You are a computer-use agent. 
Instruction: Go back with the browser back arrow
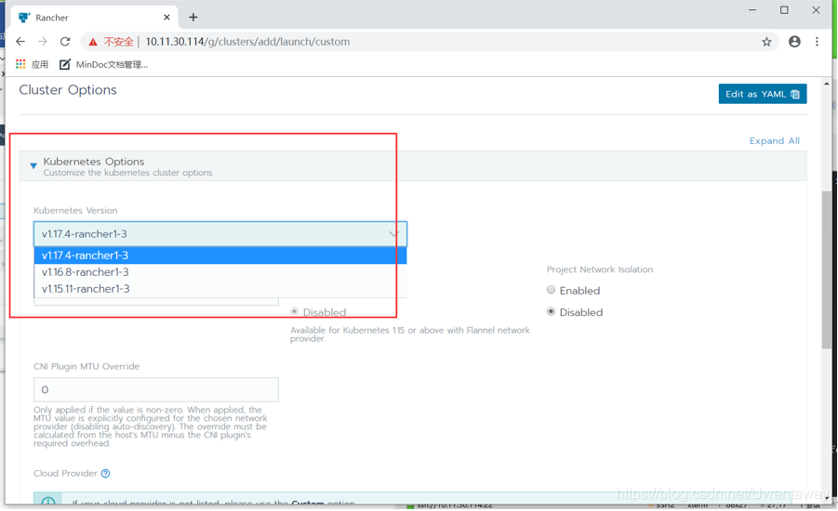pyautogui.click(x=20, y=42)
